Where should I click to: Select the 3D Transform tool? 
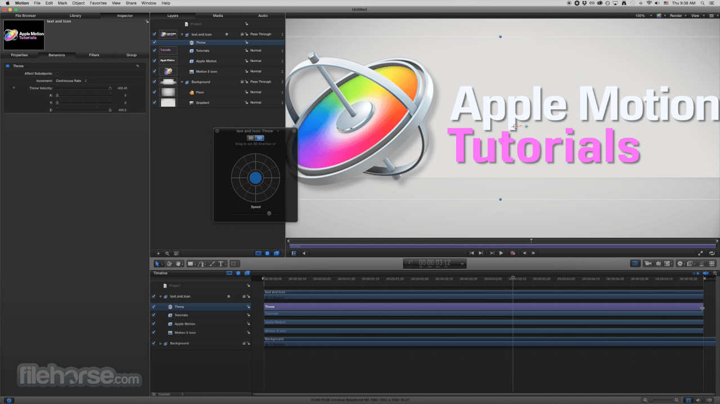pyautogui.click(x=168, y=263)
